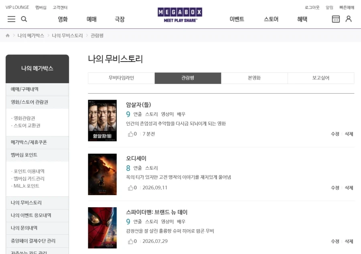Click the 빠른예매 quick booking link
This screenshot has height=254, width=361.
pos(347,7)
